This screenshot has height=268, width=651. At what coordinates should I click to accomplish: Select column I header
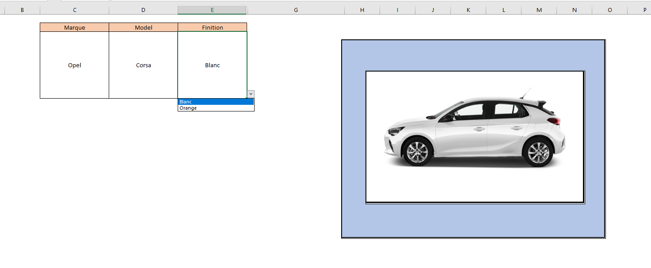click(398, 10)
